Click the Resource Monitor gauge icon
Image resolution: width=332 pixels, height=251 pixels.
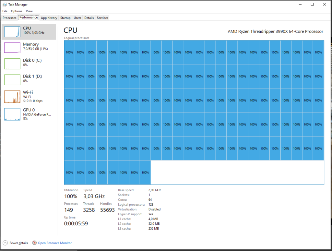click(x=34, y=243)
